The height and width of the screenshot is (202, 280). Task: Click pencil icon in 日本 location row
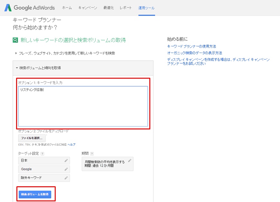66,160
